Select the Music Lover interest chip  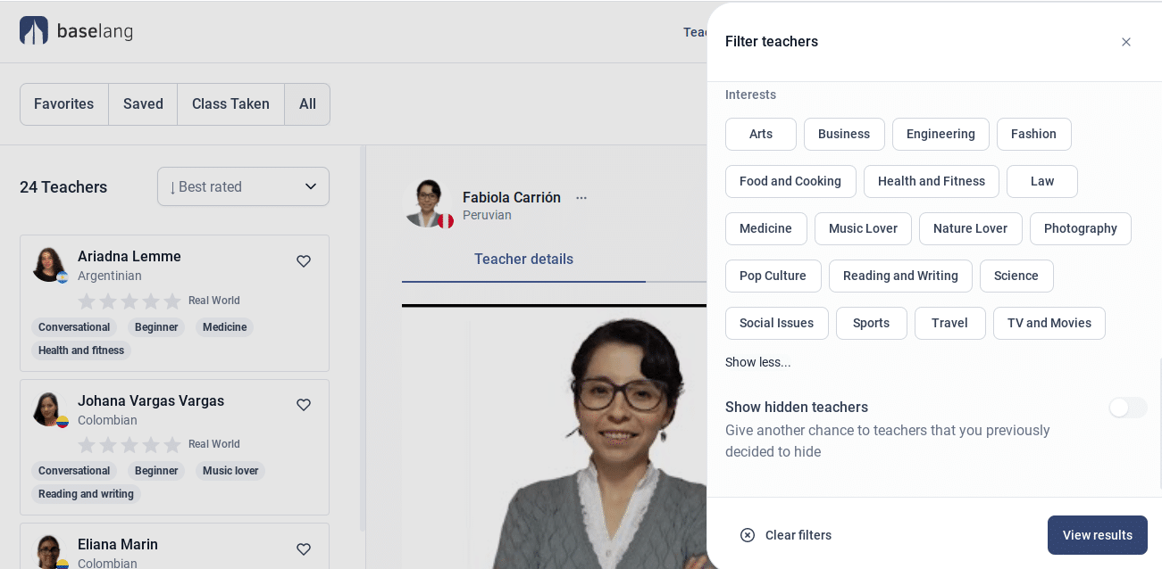pyautogui.click(x=863, y=228)
